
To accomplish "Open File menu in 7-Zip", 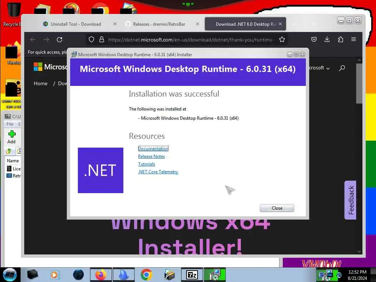I will (10, 124).
